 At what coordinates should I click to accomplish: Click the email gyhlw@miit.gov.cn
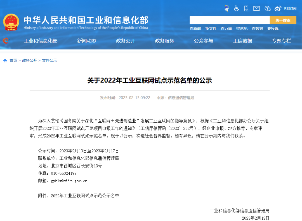point(69,181)
